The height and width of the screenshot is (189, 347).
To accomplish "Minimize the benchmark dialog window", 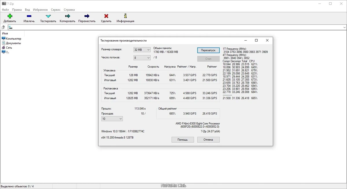I will 245,40.
